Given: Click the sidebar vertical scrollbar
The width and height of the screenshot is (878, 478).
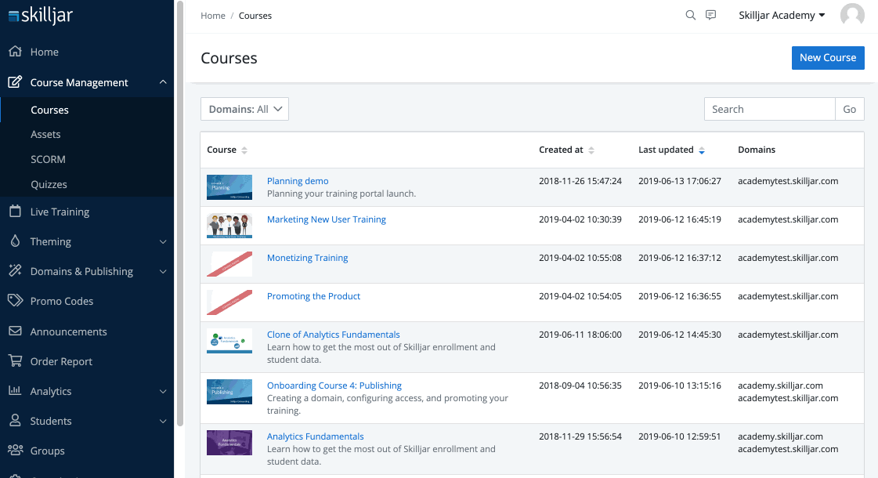Looking at the screenshot, I should coord(180,212).
